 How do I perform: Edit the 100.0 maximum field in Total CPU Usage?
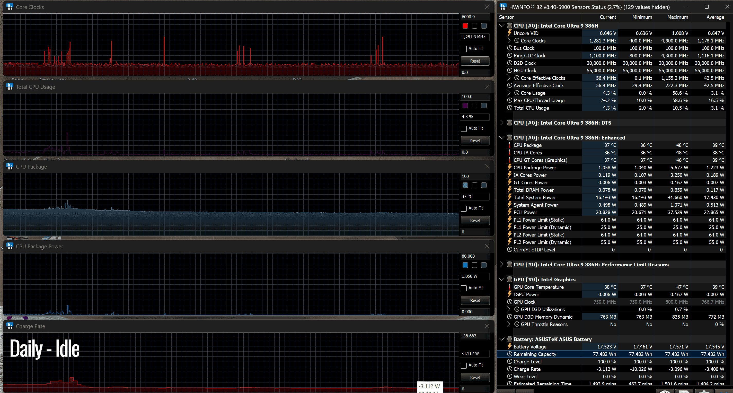pos(475,97)
